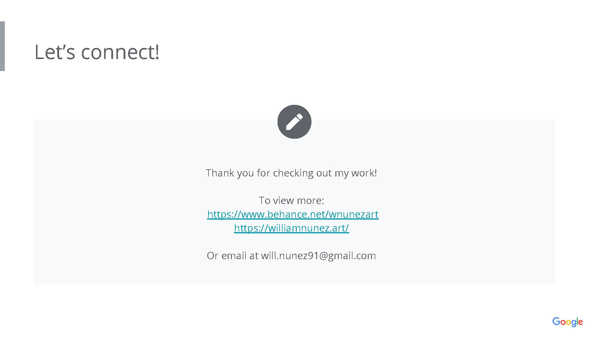
Task: Click the "Or email at" text
Action: (232, 256)
